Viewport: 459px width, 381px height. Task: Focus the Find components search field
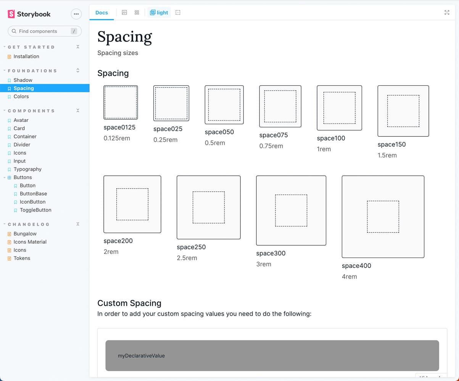coord(42,31)
